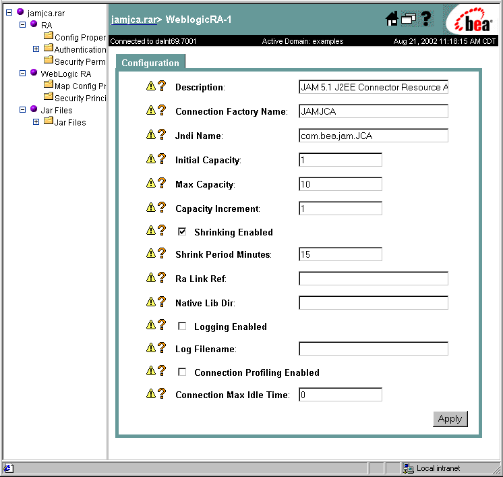
Task: Click WeblogicRA-1 header title
Action: click(x=198, y=20)
